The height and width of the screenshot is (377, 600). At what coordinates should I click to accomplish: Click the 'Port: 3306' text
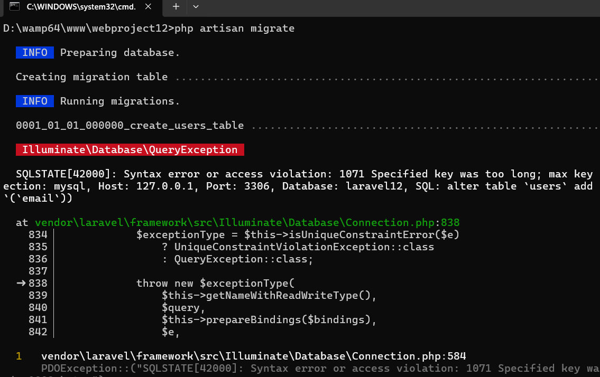click(x=238, y=186)
